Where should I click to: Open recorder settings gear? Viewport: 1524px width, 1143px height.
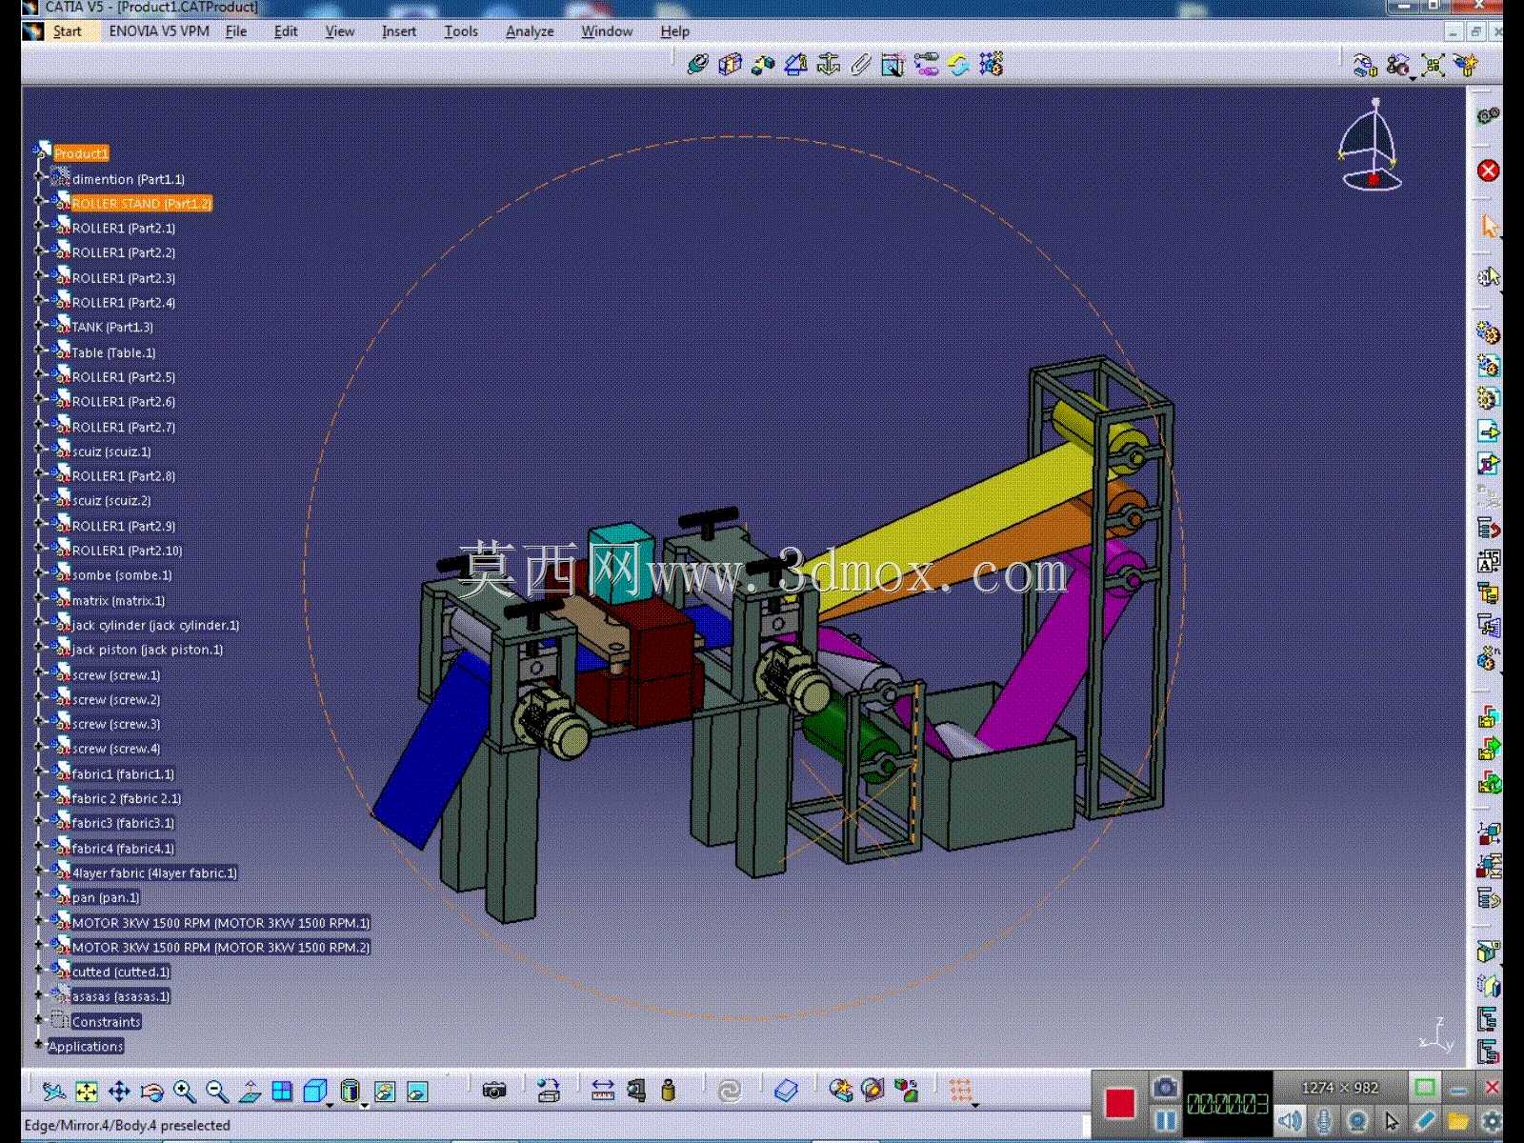pos(1492,1121)
